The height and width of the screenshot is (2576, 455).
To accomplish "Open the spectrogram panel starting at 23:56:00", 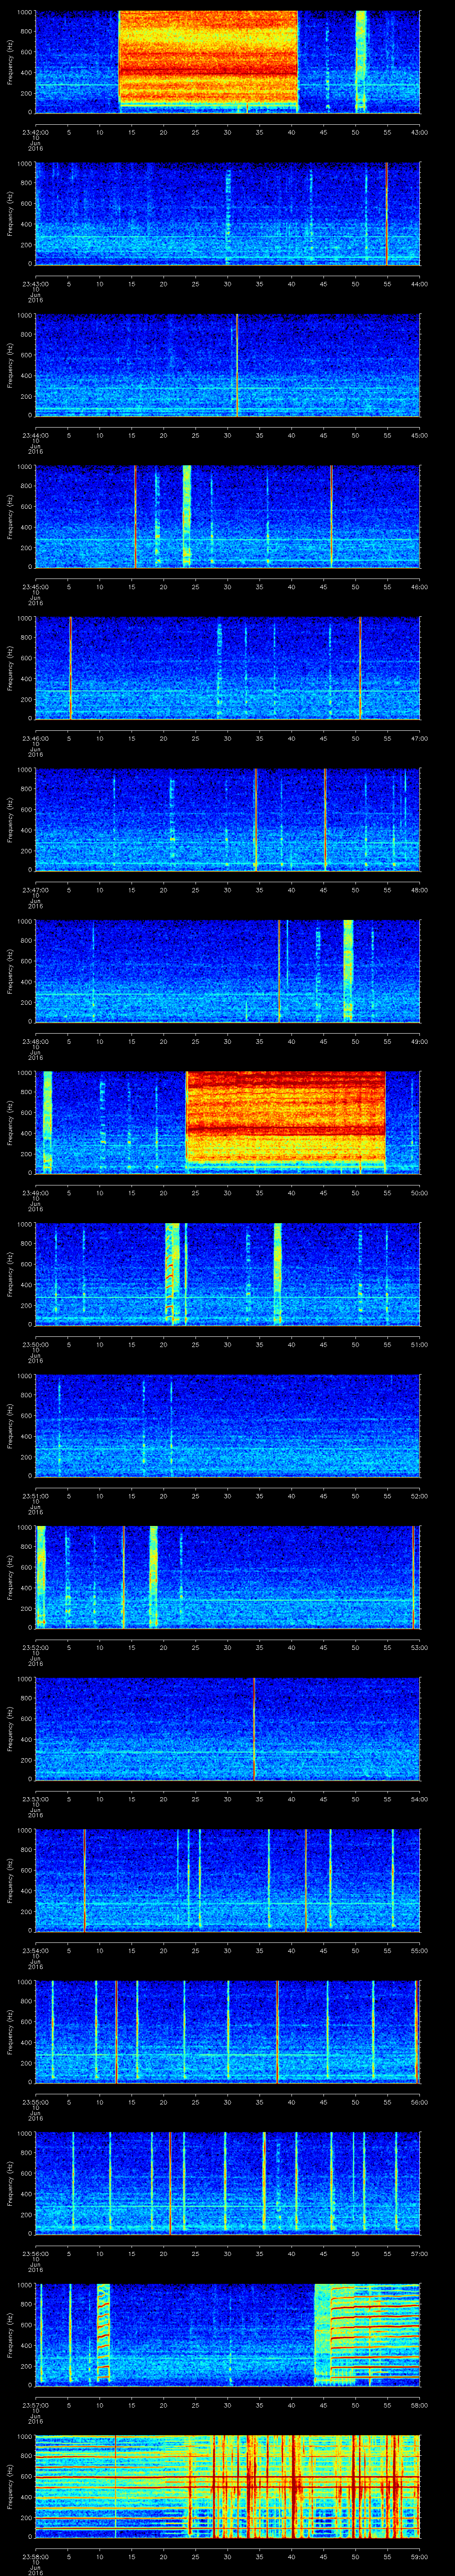I will pyautogui.click(x=227, y=2182).
